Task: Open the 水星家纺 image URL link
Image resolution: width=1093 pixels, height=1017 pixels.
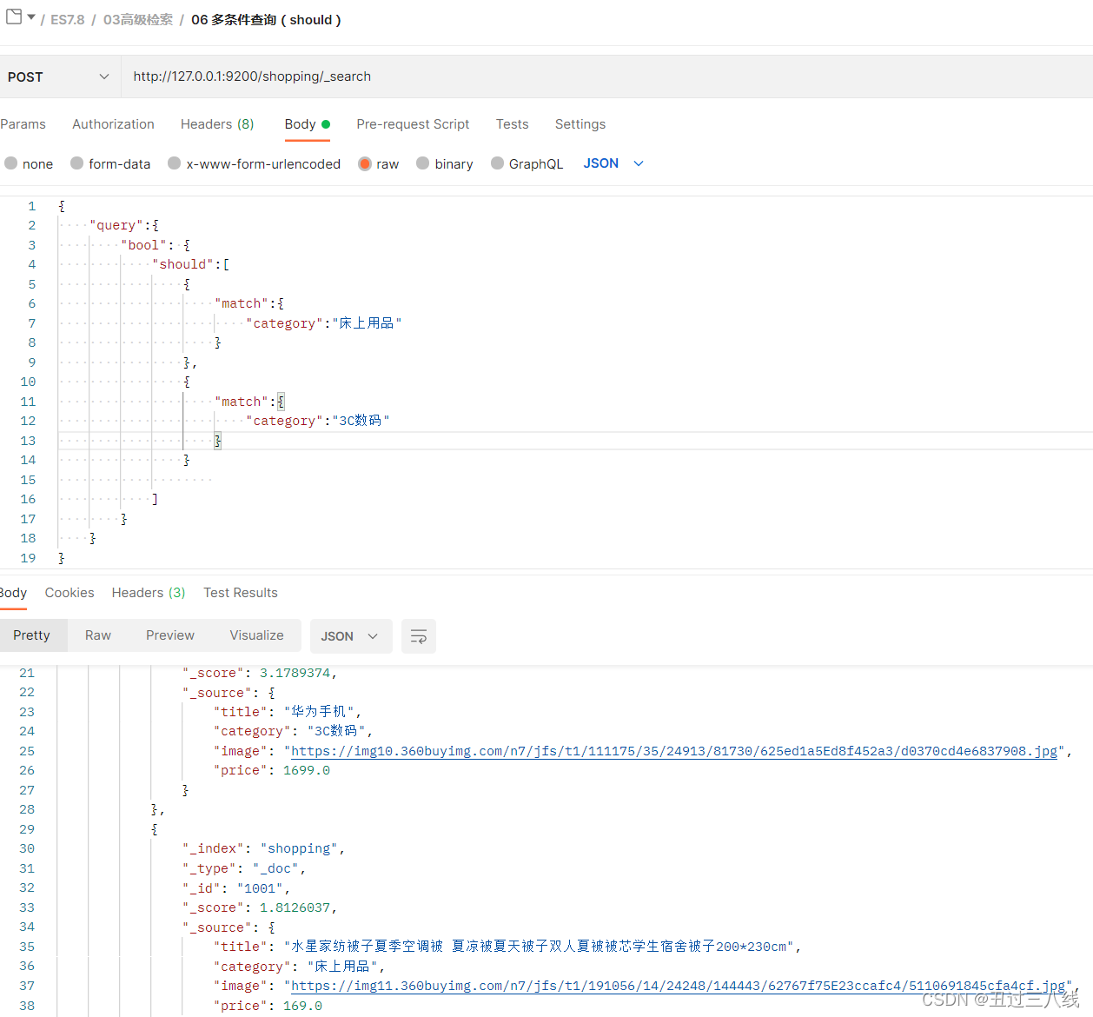Action: pyautogui.click(x=678, y=986)
